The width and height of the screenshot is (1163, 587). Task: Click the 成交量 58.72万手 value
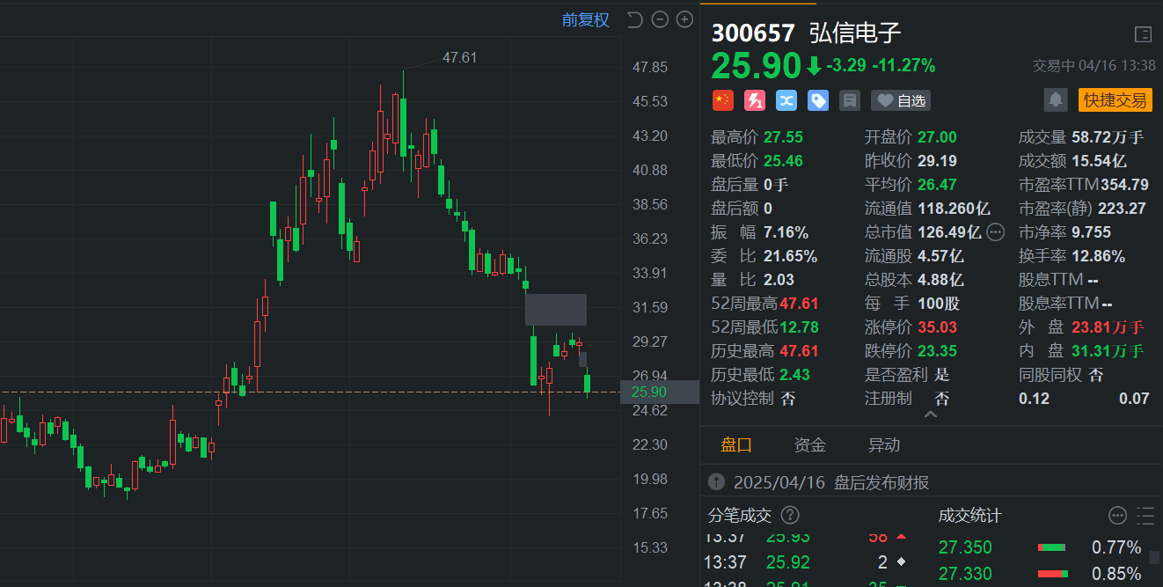point(1108,137)
